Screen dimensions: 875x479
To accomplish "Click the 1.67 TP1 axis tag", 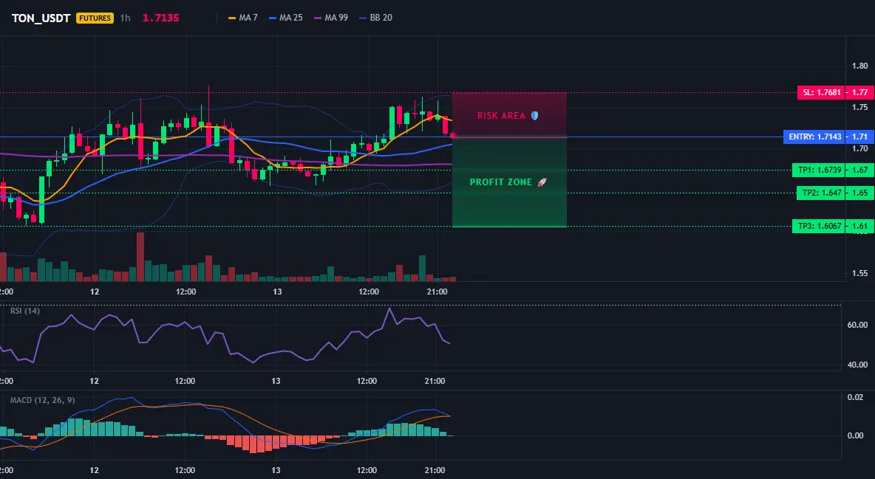I will [860, 170].
